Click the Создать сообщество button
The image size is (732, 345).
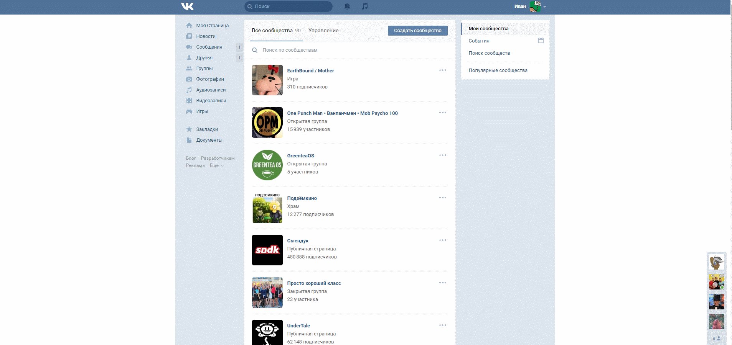coord(418,31)
